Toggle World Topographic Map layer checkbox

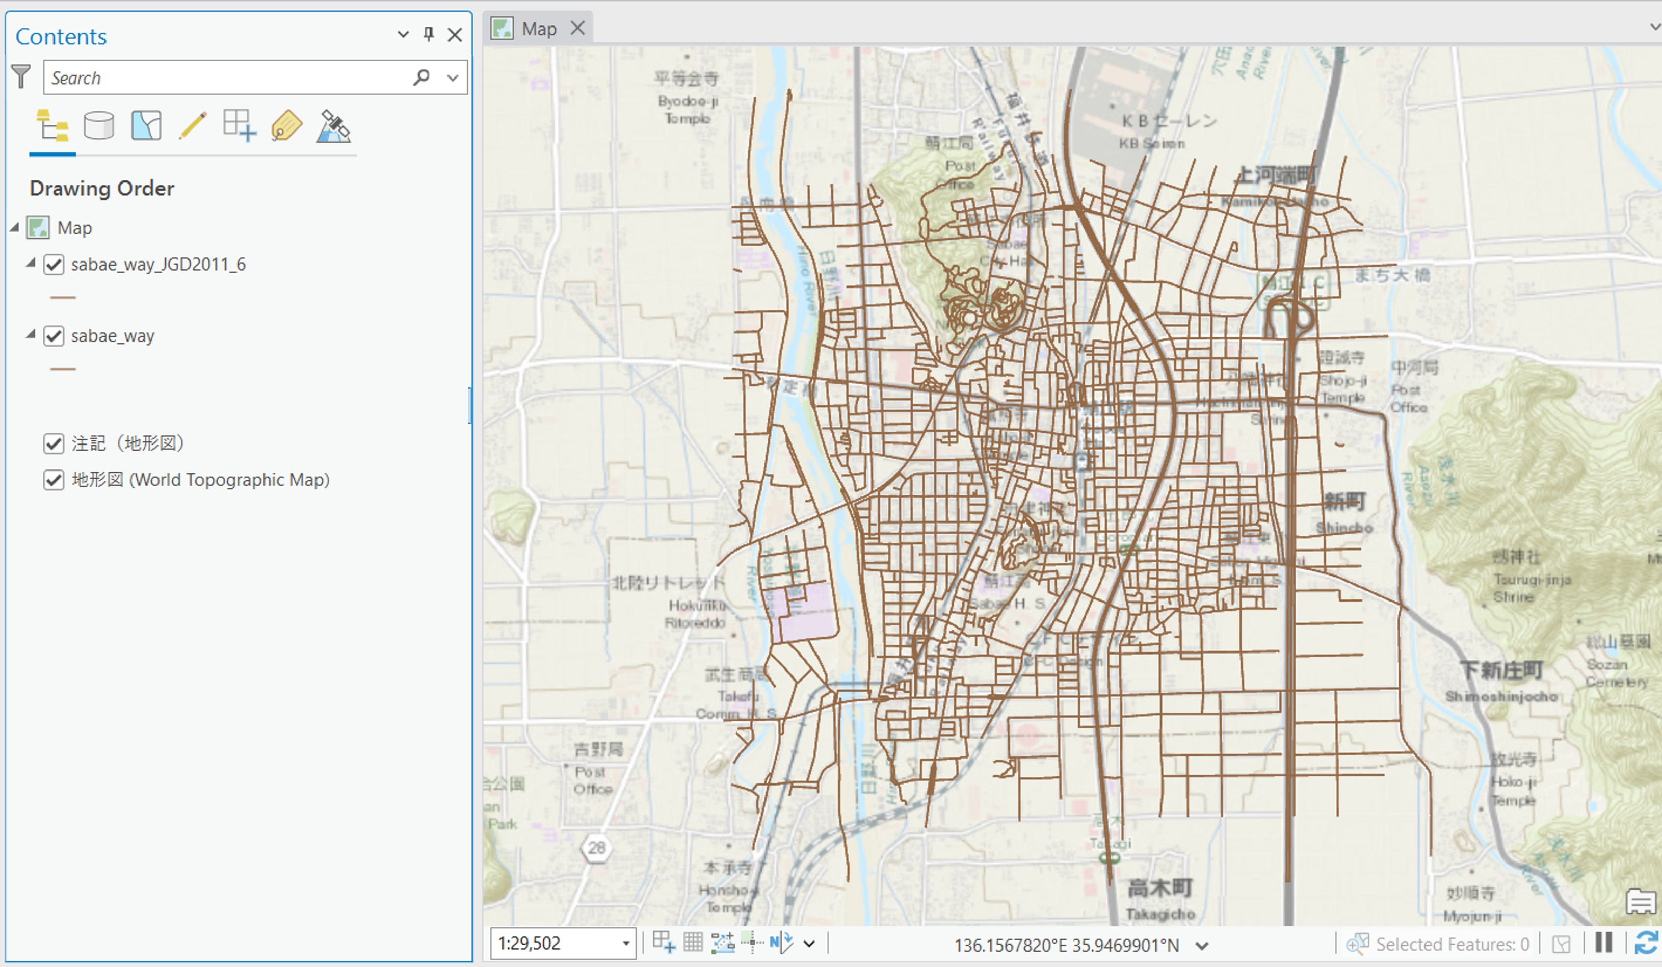click(x=54, y=480)
